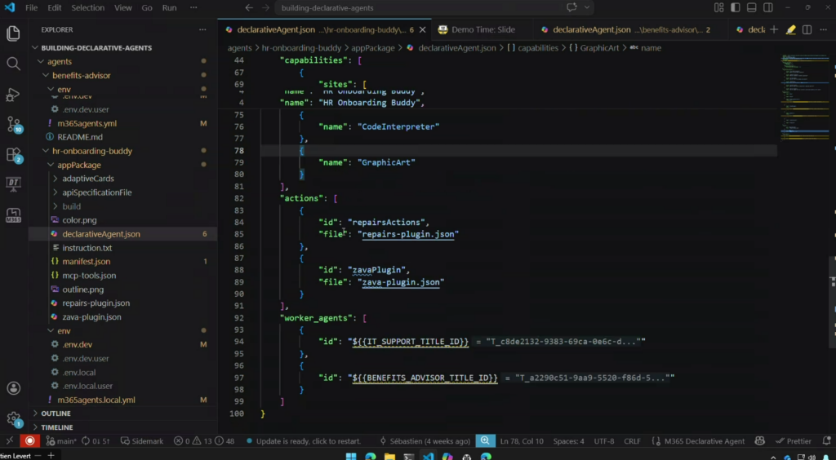Toggle the primary side bar layout button
The height and width of the screenshot is (460, 836).
click(x=734, y=7)
